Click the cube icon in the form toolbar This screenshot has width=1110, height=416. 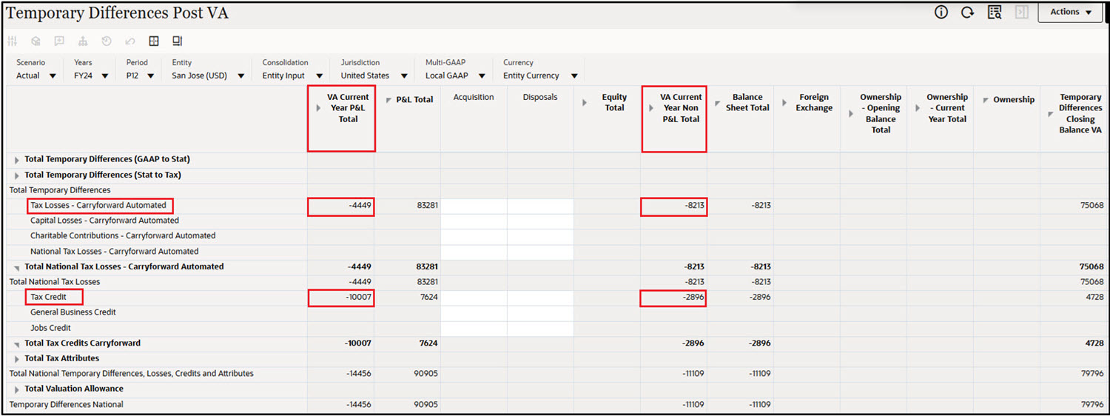coord(36,41)
